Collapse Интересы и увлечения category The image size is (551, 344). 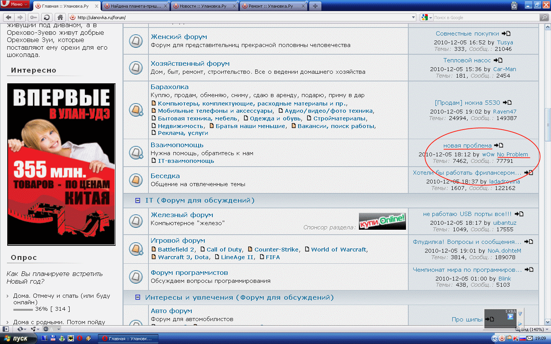[x=138, y=297]
